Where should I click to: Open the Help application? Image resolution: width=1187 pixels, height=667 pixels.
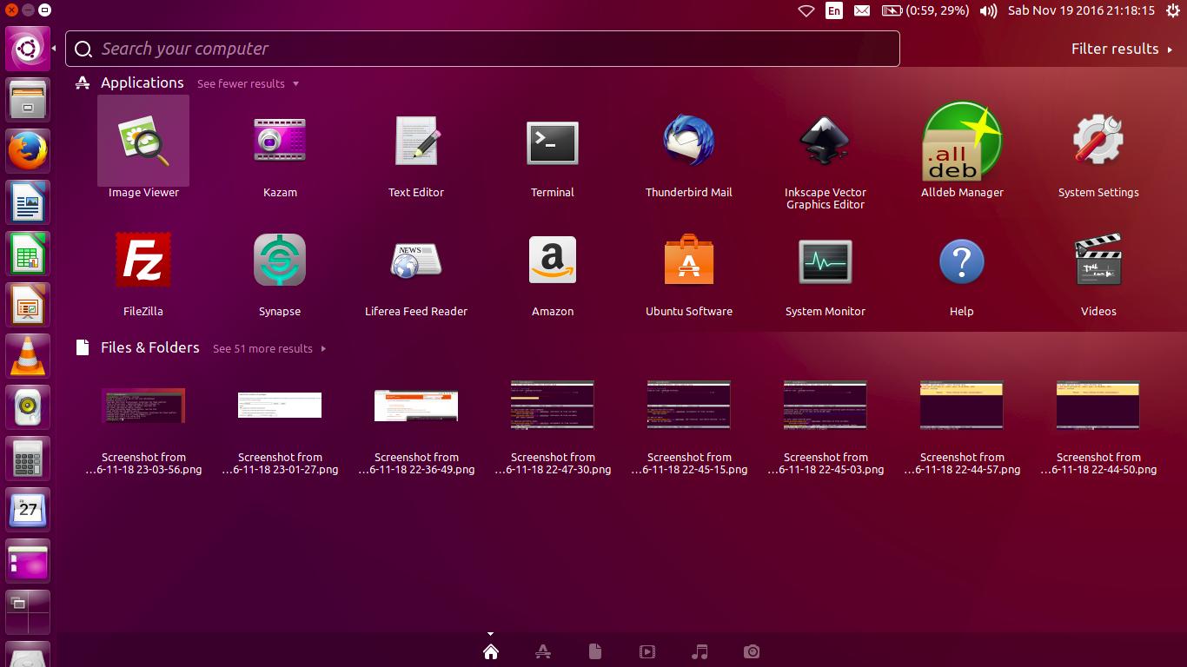click(962, 260)
